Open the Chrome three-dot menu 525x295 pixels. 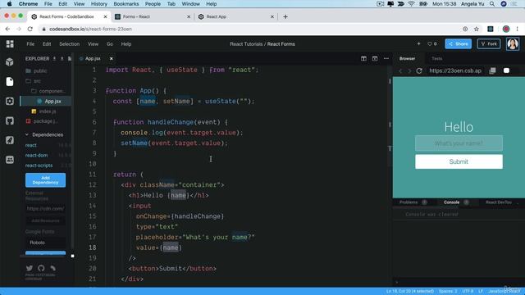(518, 29)
